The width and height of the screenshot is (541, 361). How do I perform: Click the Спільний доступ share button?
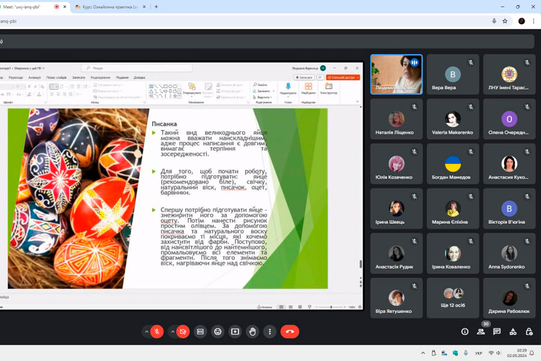pyautogui.click(x=343, y=78)
